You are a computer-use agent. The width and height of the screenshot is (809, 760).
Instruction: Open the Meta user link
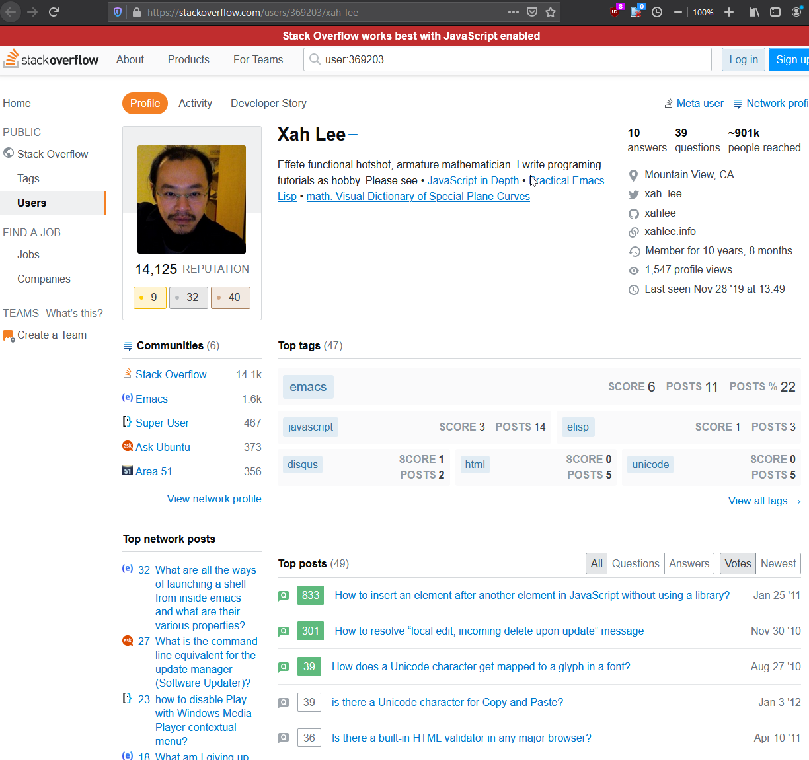pos(694,103)
